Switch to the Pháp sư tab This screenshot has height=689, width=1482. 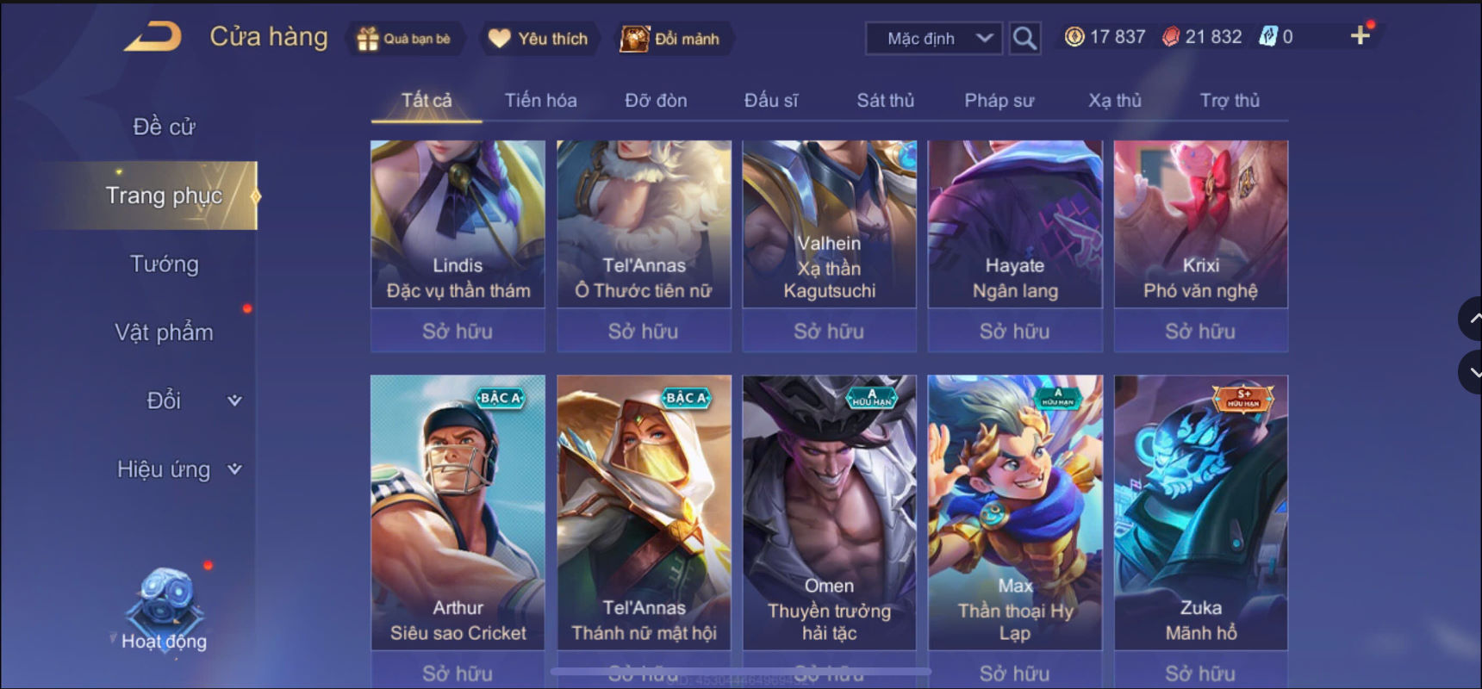click(999, 101)
